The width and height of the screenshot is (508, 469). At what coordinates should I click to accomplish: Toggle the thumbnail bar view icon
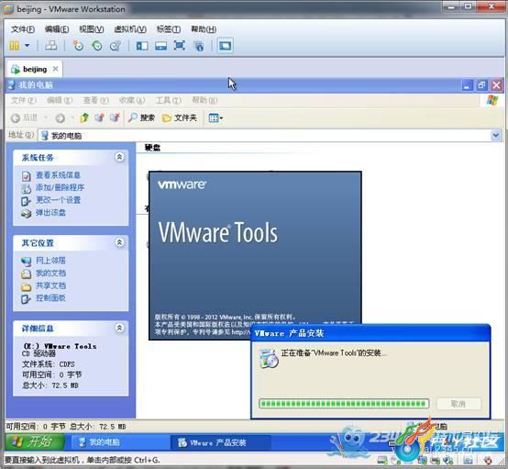click(x=160, y=46)
